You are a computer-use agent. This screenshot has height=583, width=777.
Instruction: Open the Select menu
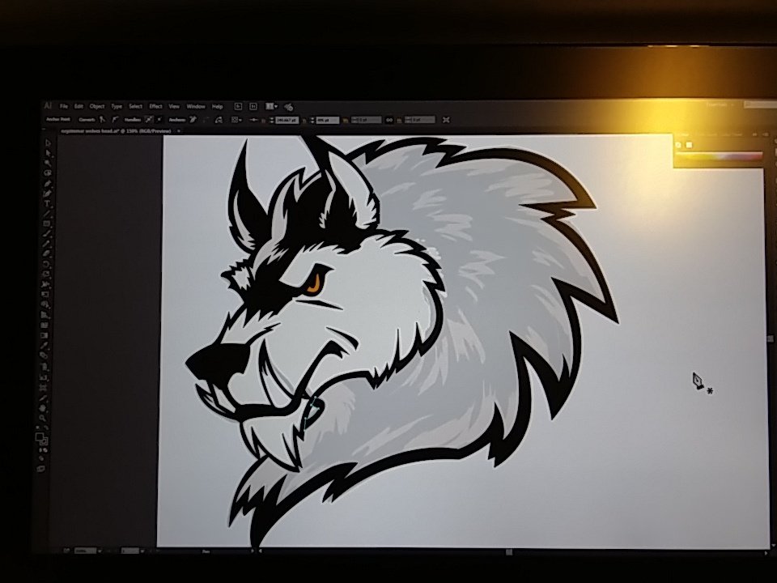(x=135, y=106)
